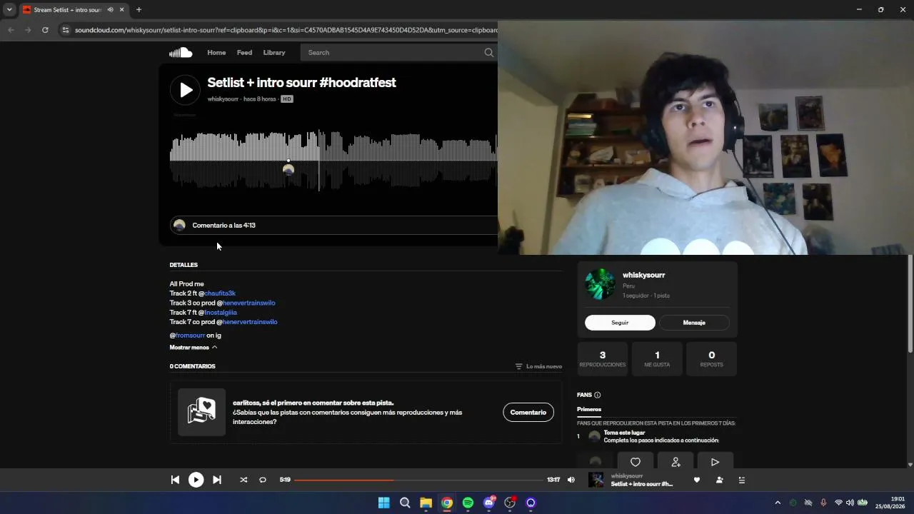
Task: Skip to next track in player bar
Action: pyautogui.click(x=217, y=480)
